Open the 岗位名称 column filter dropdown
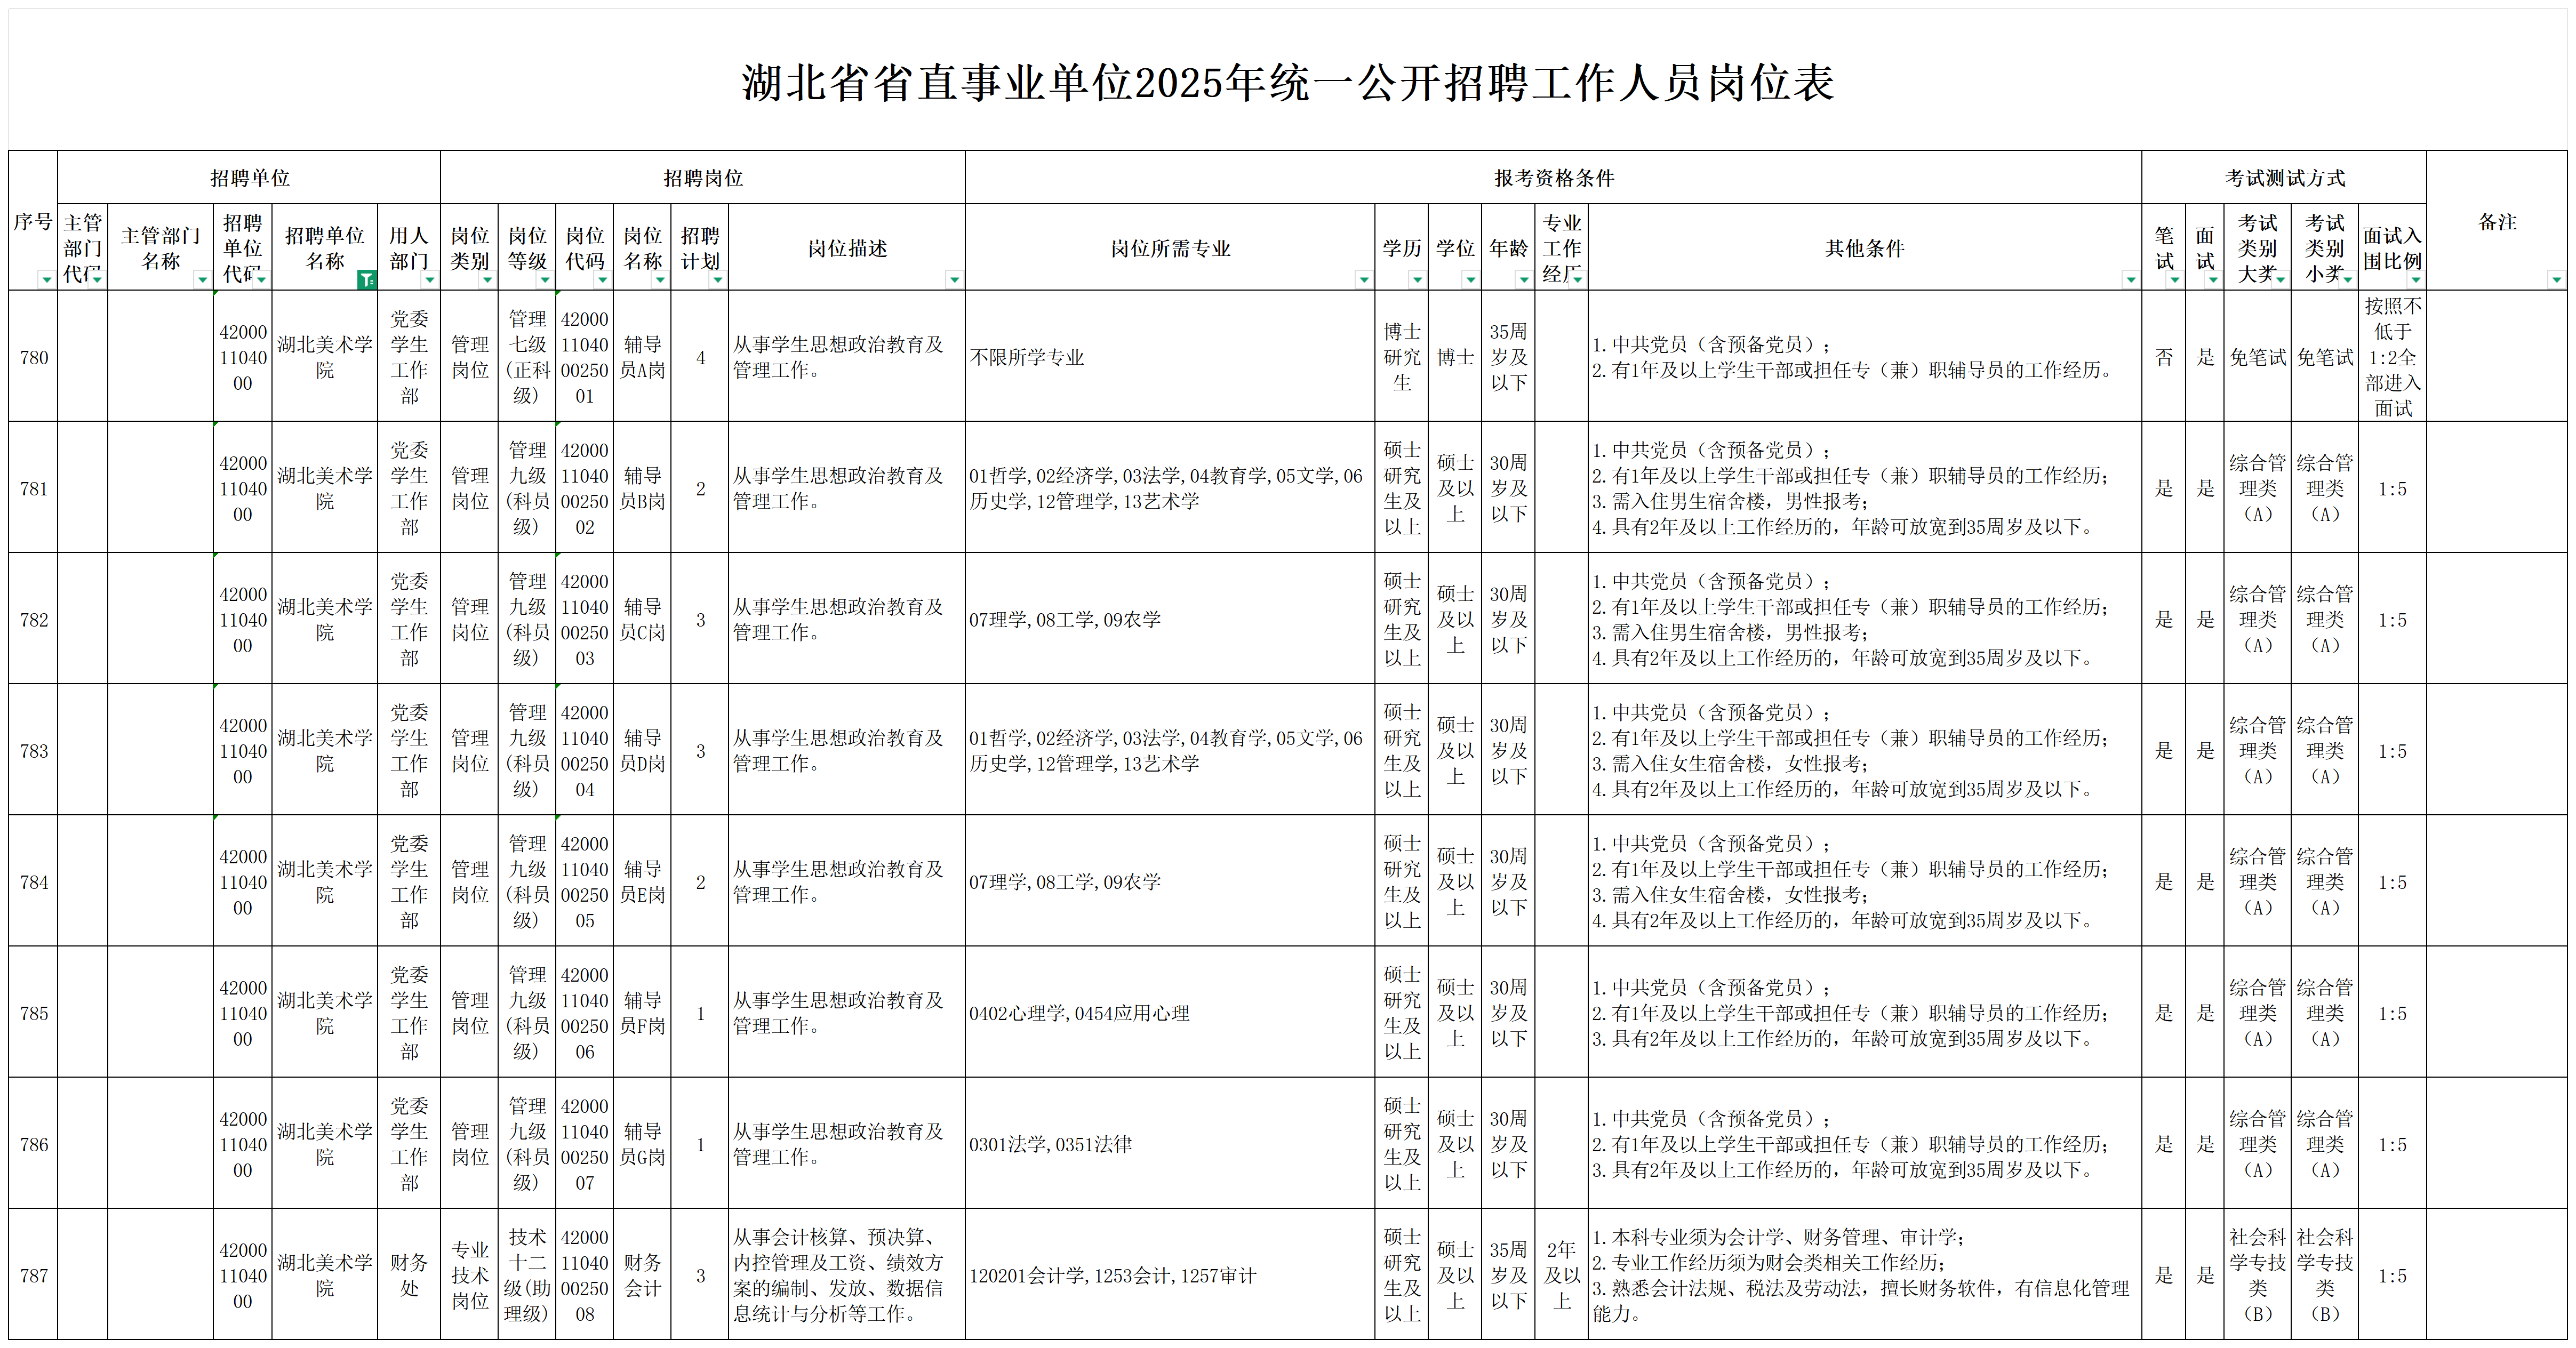Viewport: 2576px width, 1348px height. 660,280
